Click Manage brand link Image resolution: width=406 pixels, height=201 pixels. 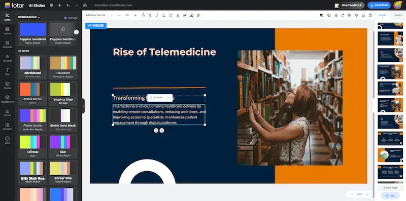click(71, 18)
